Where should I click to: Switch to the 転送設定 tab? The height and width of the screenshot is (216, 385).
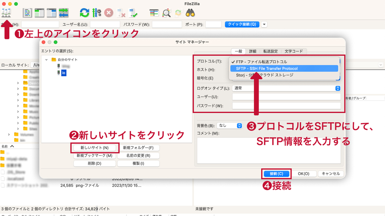click(270, 51)
